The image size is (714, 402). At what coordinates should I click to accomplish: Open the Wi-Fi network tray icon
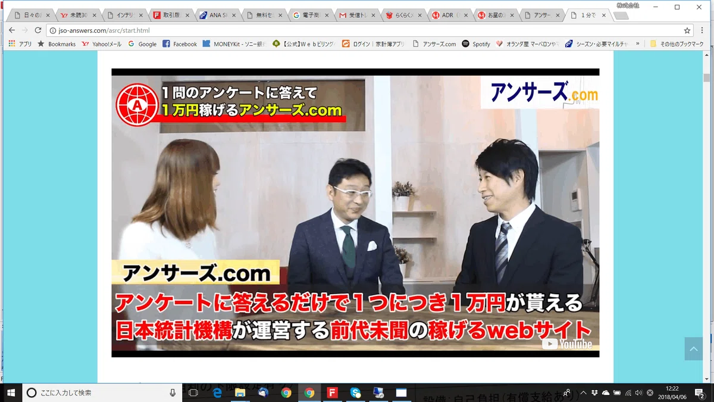point(628,392)
